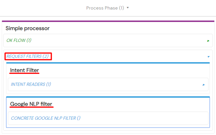Screen dimensions: 216x135
Task: Select the Intent Filter title
Action: point(24,70)
